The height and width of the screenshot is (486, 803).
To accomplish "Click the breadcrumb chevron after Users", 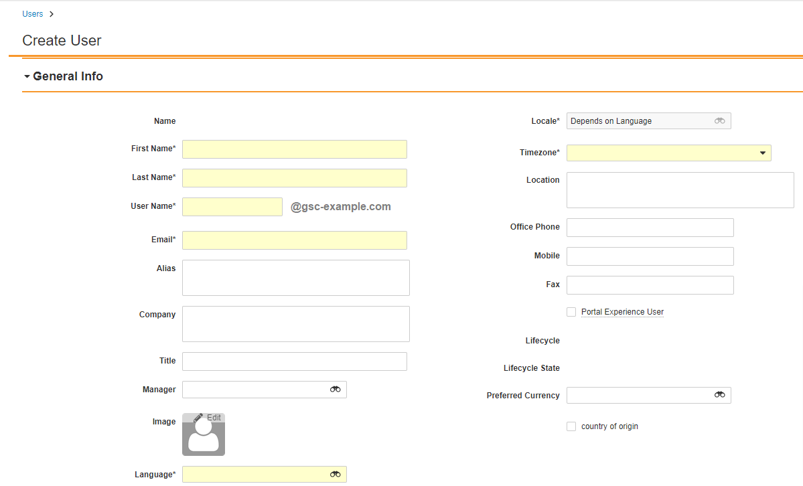I will pyautogui.click(x=51, y=13).
